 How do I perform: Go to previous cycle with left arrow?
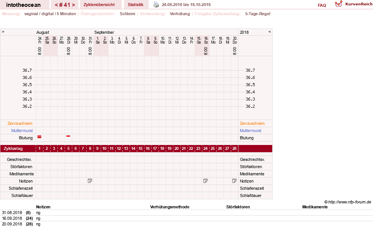56,5
